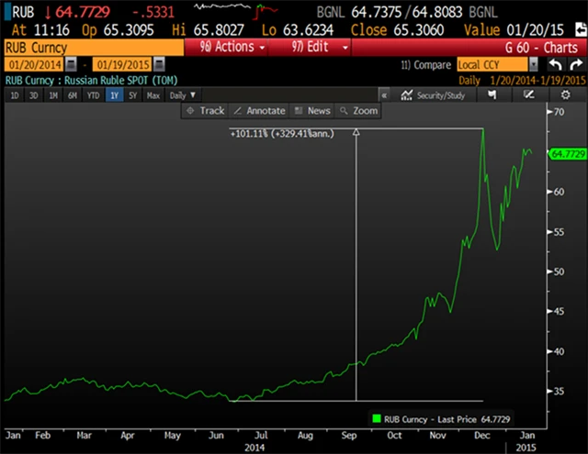Click the green RUB Curncy legend swatch
The height and width of the screenshot is (454, 588).
pos(376,418)
